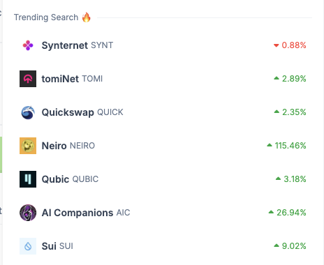This screenshot has width=324, height=265.
Task: Open the Neiro NEIRO result
Action: point(163,146)
